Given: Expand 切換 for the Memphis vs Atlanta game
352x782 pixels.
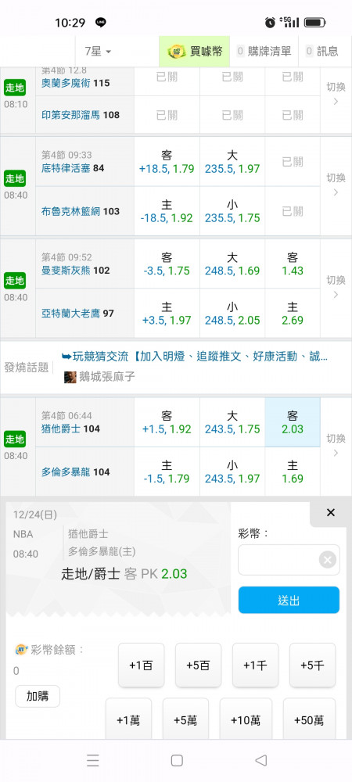Looking at the screenshot, I should [336, 287].
